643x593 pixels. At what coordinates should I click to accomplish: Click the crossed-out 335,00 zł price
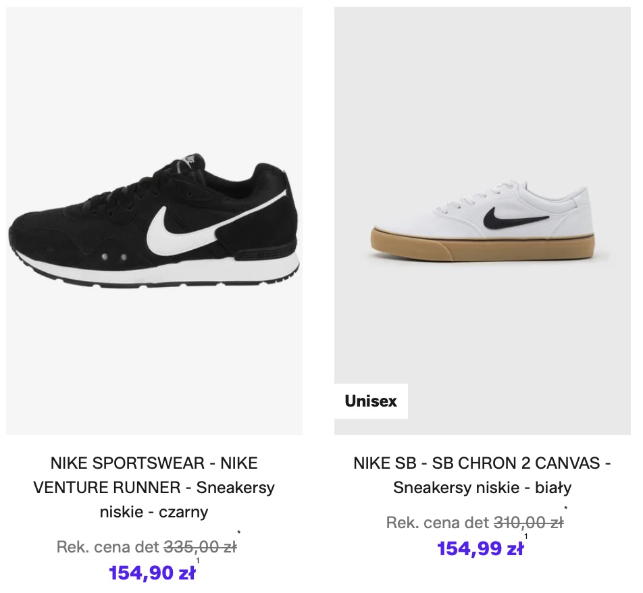coord(200,547)
